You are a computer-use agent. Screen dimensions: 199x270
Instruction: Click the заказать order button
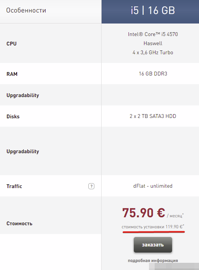coord(153,245)
